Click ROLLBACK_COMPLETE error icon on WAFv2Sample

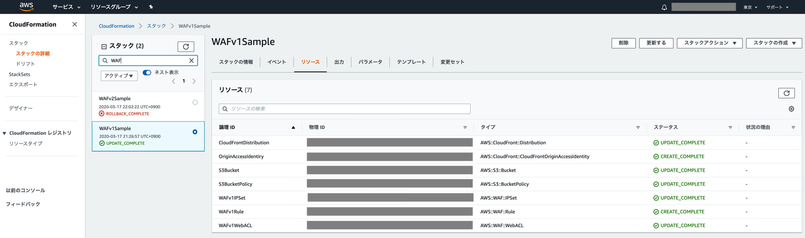point(101,114)
